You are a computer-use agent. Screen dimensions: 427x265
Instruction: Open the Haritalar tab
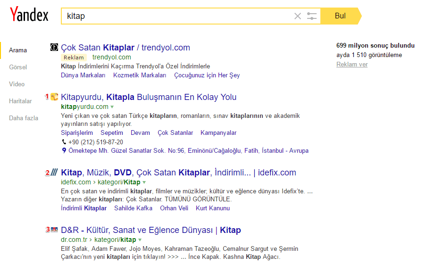[20, 101]
